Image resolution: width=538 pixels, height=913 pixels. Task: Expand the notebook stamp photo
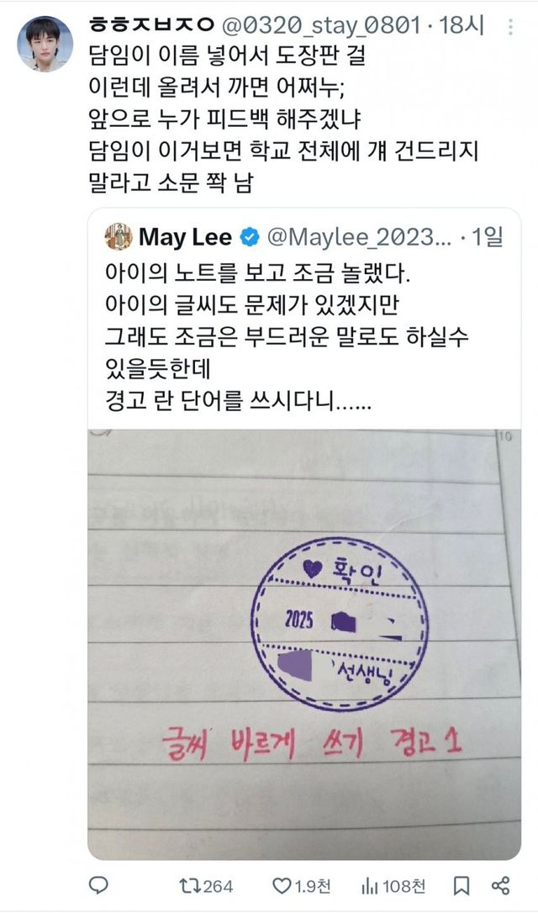click(304, 645)
